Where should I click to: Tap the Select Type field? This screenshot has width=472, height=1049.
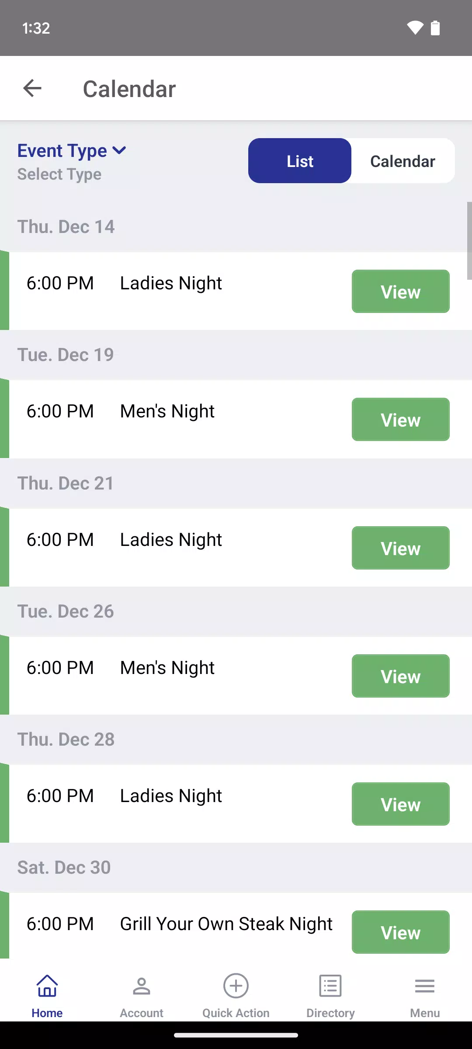[59, 174]
